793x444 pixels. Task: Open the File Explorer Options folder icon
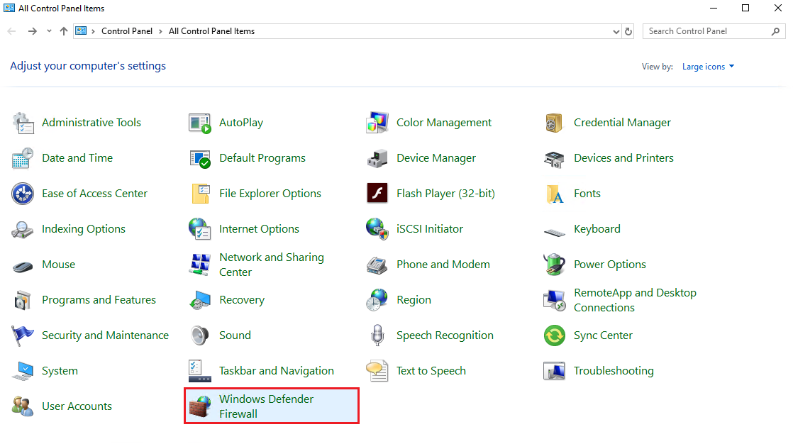(200, 194)
